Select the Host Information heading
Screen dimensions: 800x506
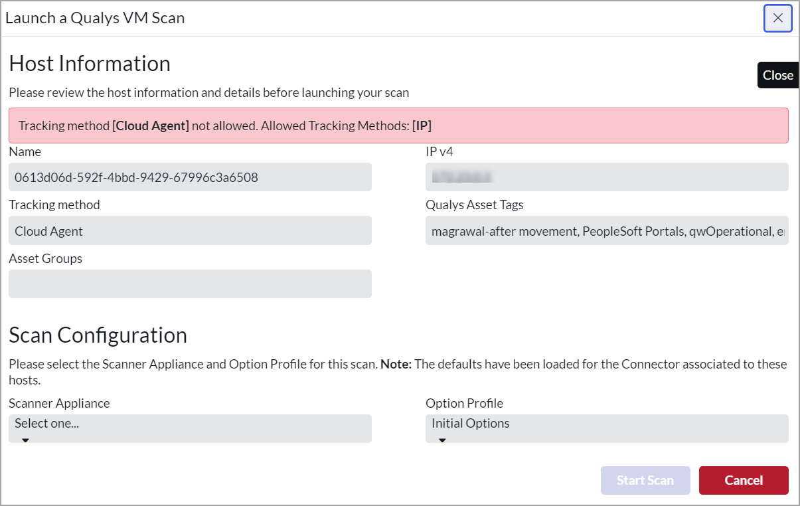point(89,63)
